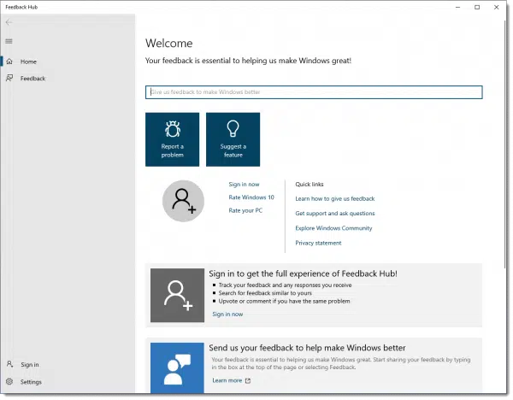Viewport: 513px width, 400px height.
Task: Click the back arrow in sidebar
Action: [9, 22]
